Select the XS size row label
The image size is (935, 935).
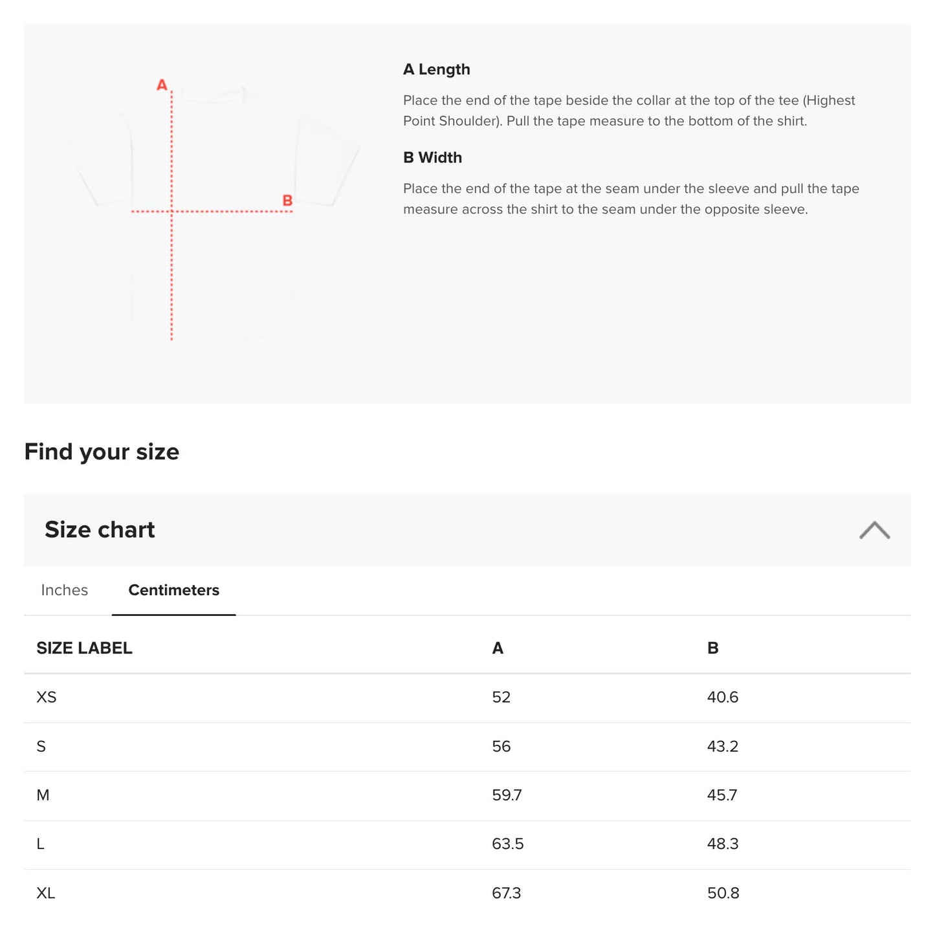click(x=47, y=698)
